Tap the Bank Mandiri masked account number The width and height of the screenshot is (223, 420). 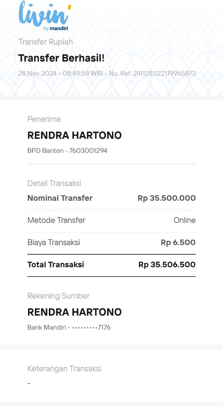[x=91, y=327]
